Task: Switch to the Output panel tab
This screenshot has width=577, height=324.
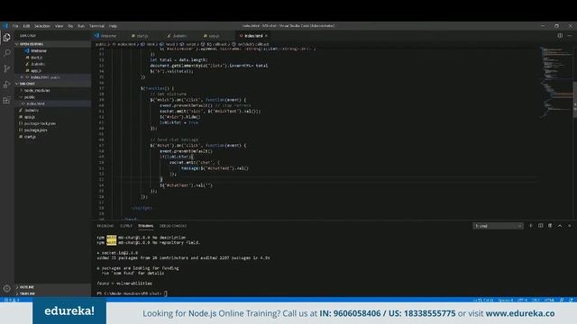Action: click(x=126, y=226)
